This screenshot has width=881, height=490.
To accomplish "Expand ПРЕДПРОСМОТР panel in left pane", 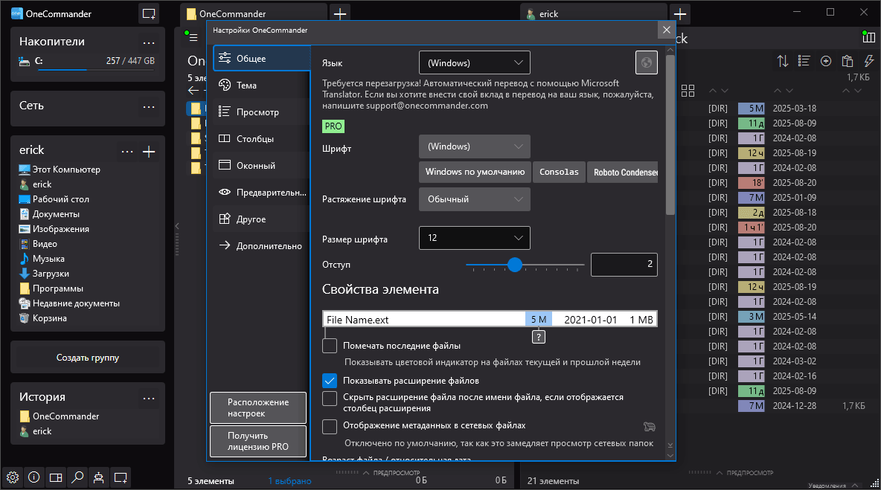I will [391, 473].
